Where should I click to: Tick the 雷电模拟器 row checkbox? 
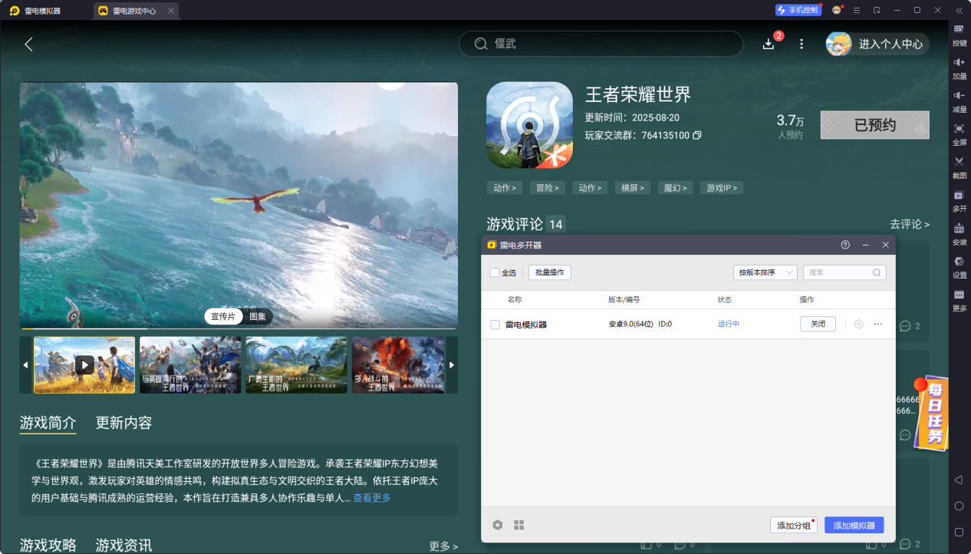tap(495, 325)
